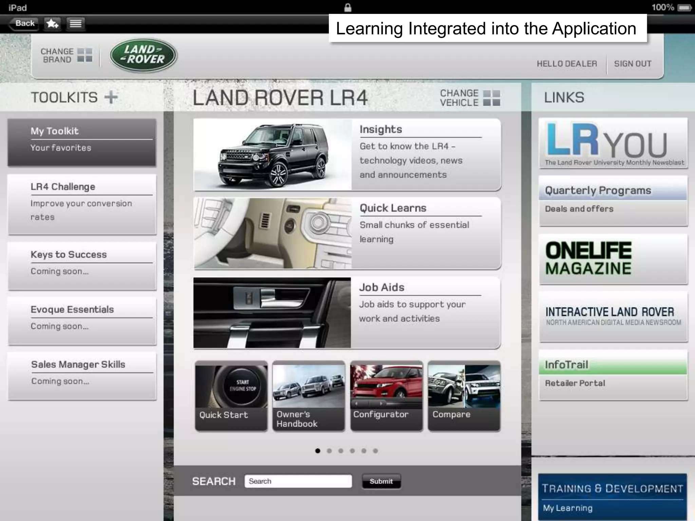Screen dimensions: 695x521
Task: Launch the Configurator tile
Action: coord(386,396)
